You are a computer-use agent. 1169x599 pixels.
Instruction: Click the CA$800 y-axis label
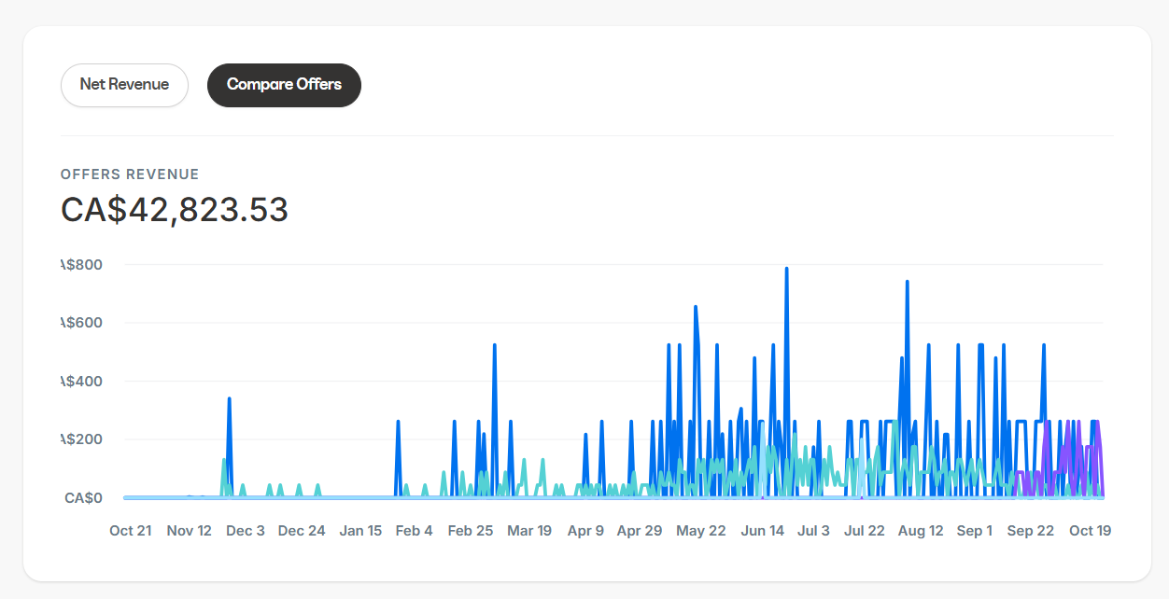[80, 265]
